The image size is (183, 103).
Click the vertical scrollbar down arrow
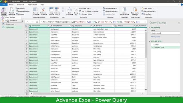(146, 90)
